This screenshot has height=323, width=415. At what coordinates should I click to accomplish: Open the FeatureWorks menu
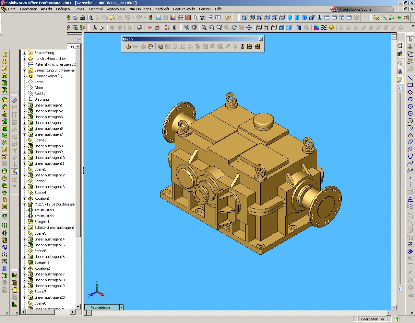tap(184, 9)
